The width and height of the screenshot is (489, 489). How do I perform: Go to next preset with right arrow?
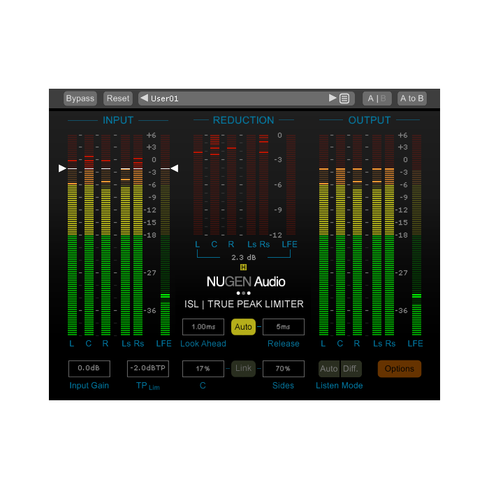coord(333,98)
